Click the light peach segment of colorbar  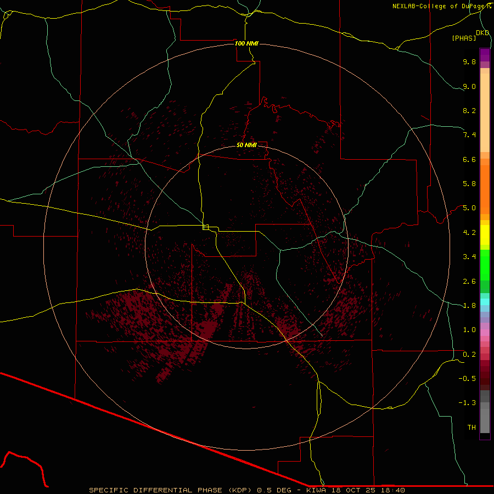(485, 113)
